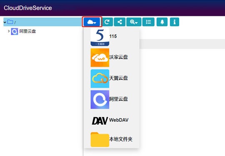The width and height of the screenshot is (225, 156).
Task: Collapse the root folder tree node
Action: [5, 22]
